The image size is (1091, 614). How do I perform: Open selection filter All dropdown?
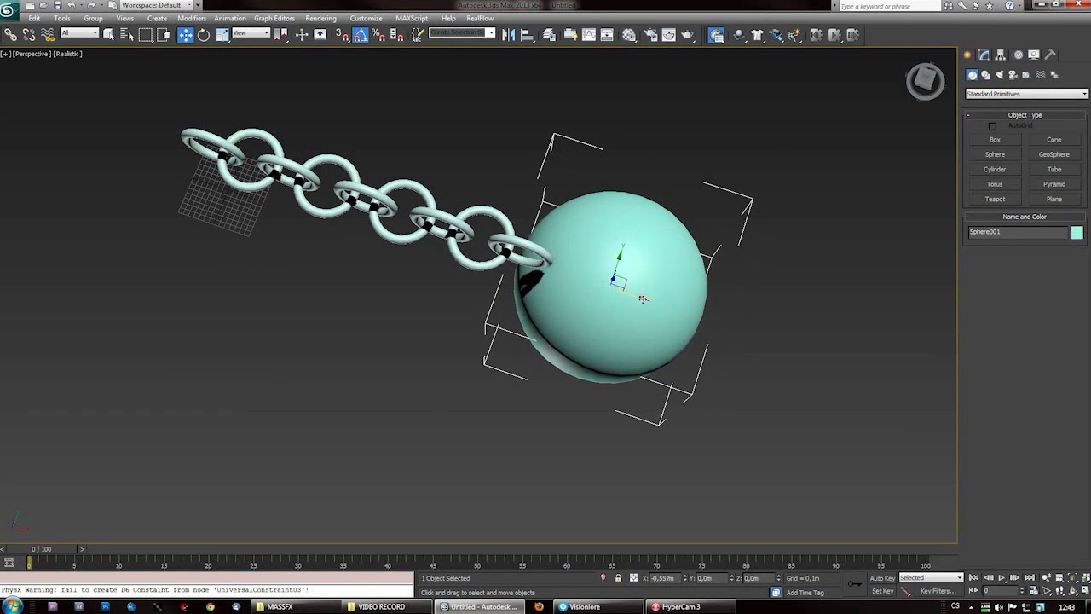[79, 33]
